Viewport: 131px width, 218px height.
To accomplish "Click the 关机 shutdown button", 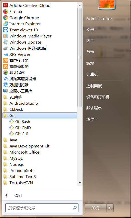I will pos(95,208).
